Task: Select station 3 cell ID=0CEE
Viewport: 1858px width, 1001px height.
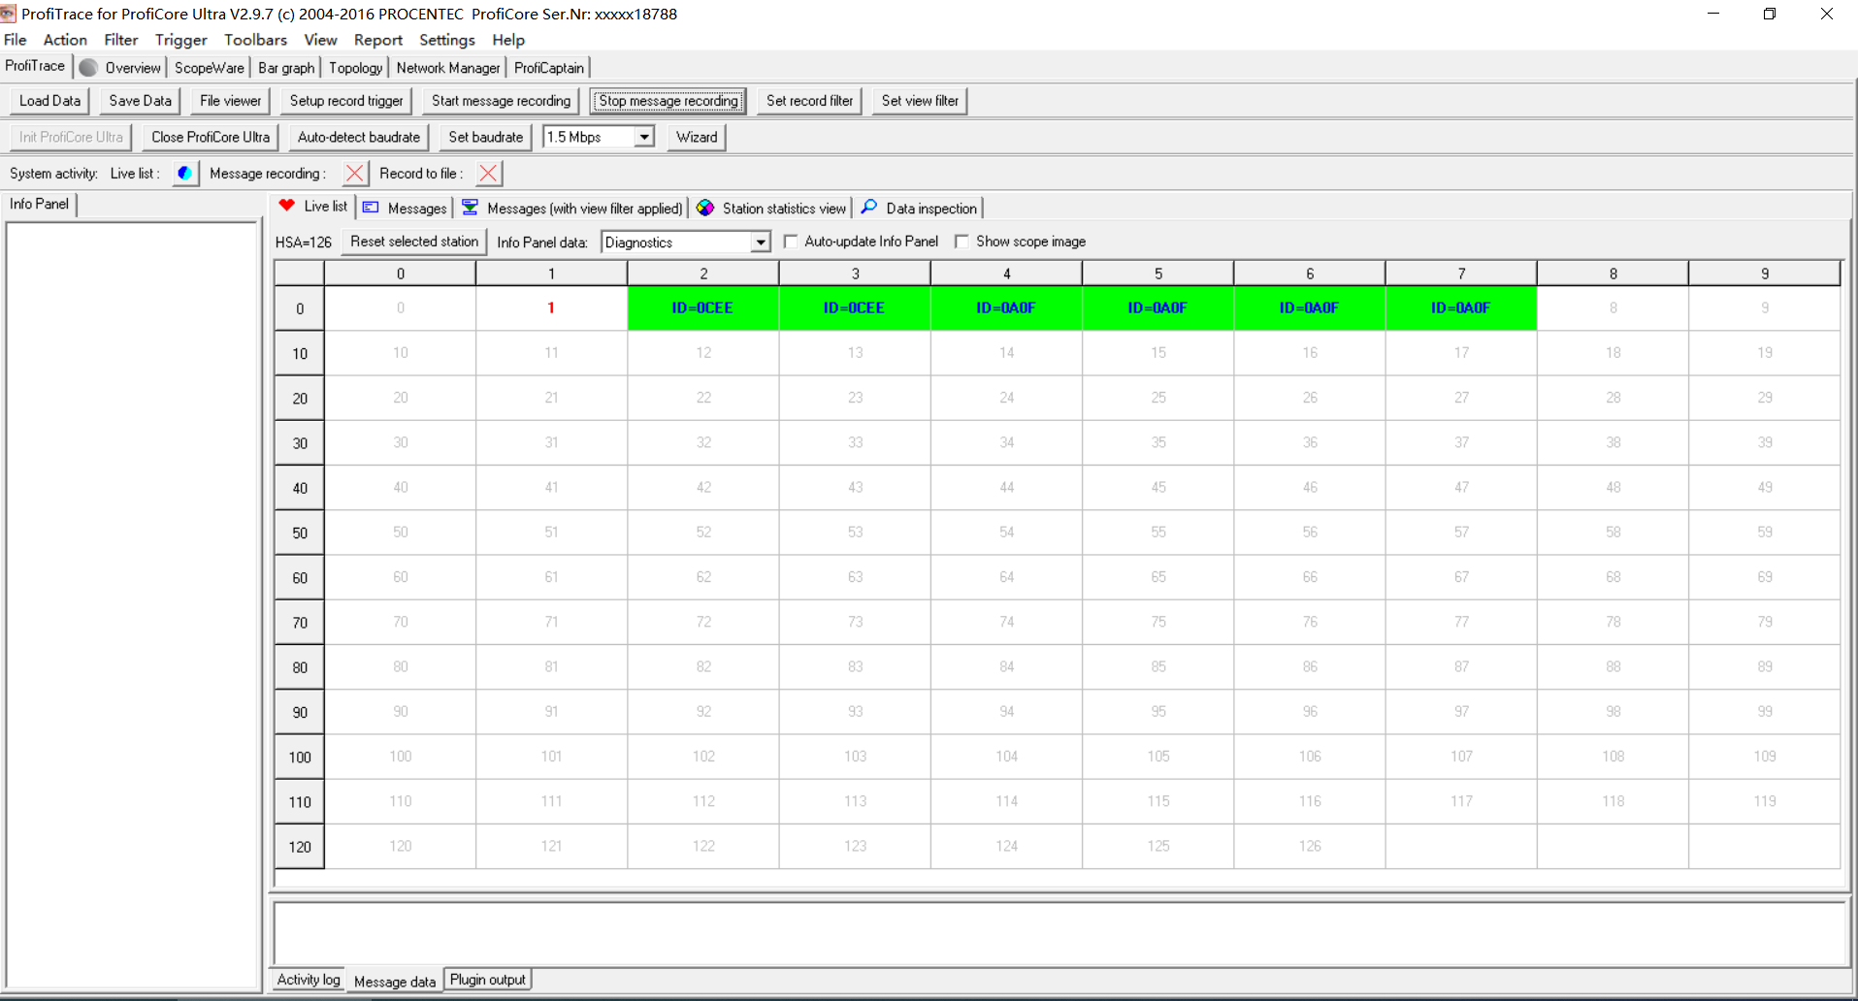Action: [x=855, y=307]
